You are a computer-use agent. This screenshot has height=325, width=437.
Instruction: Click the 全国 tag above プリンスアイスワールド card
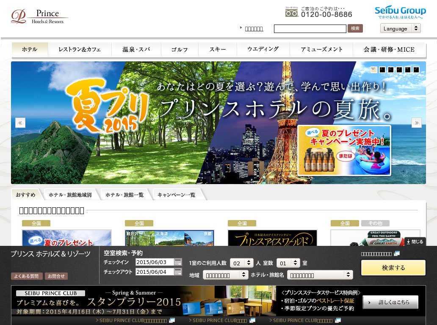[x=242, y=223]
